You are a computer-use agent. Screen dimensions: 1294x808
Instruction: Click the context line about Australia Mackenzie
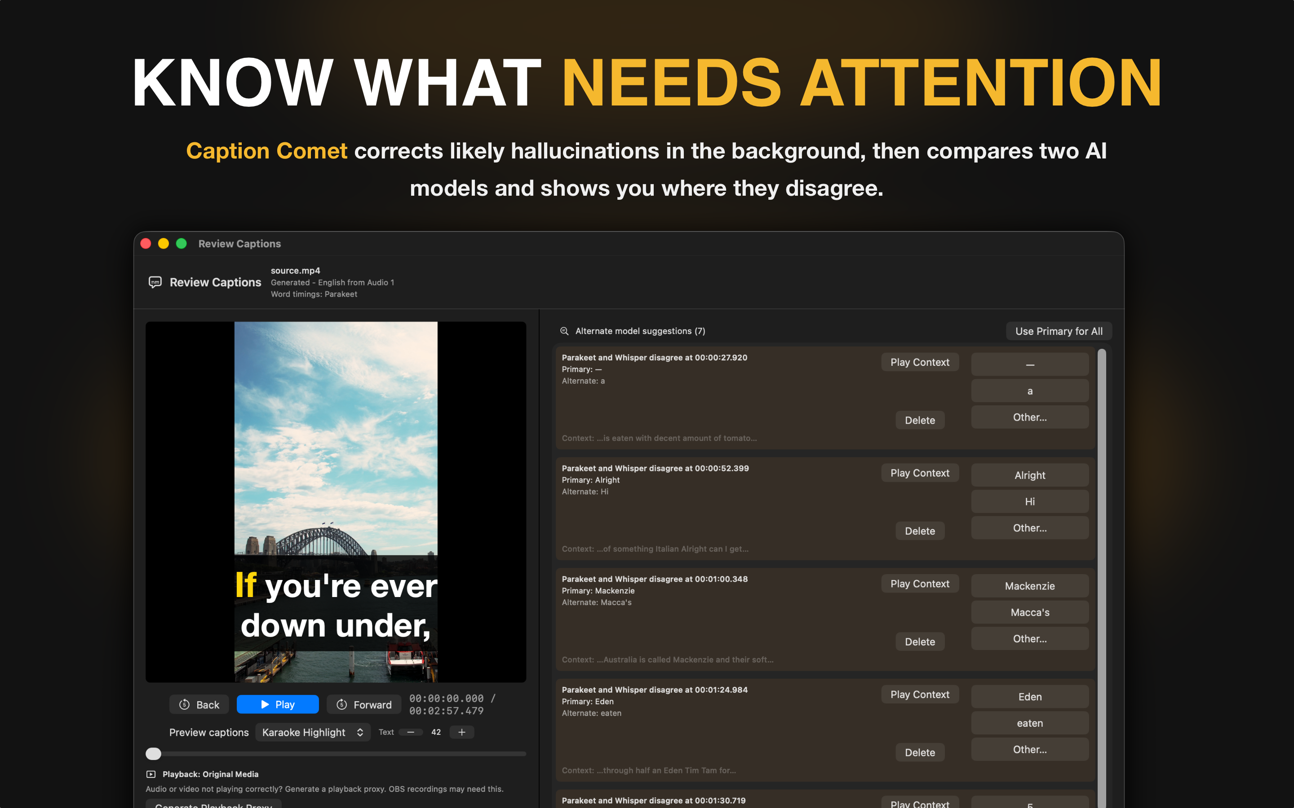click(667, 659)
